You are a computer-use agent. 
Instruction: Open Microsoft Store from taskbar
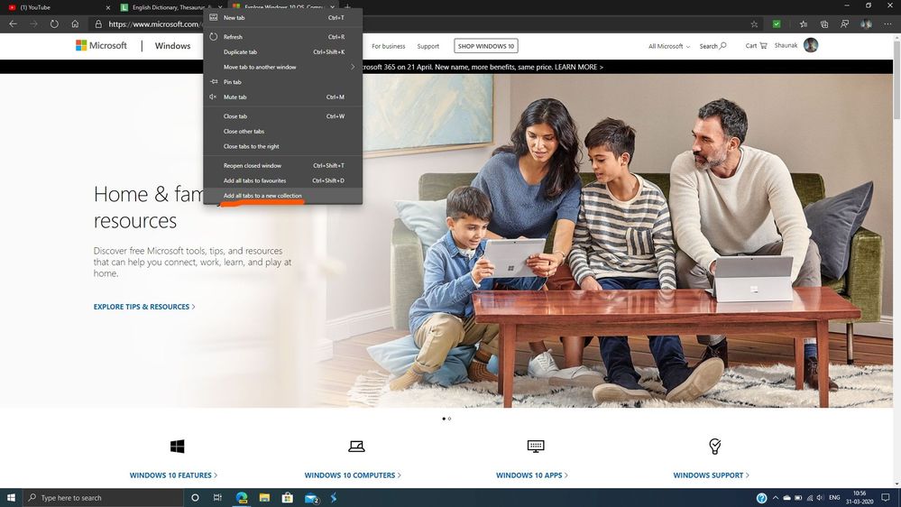coord(288,498)
